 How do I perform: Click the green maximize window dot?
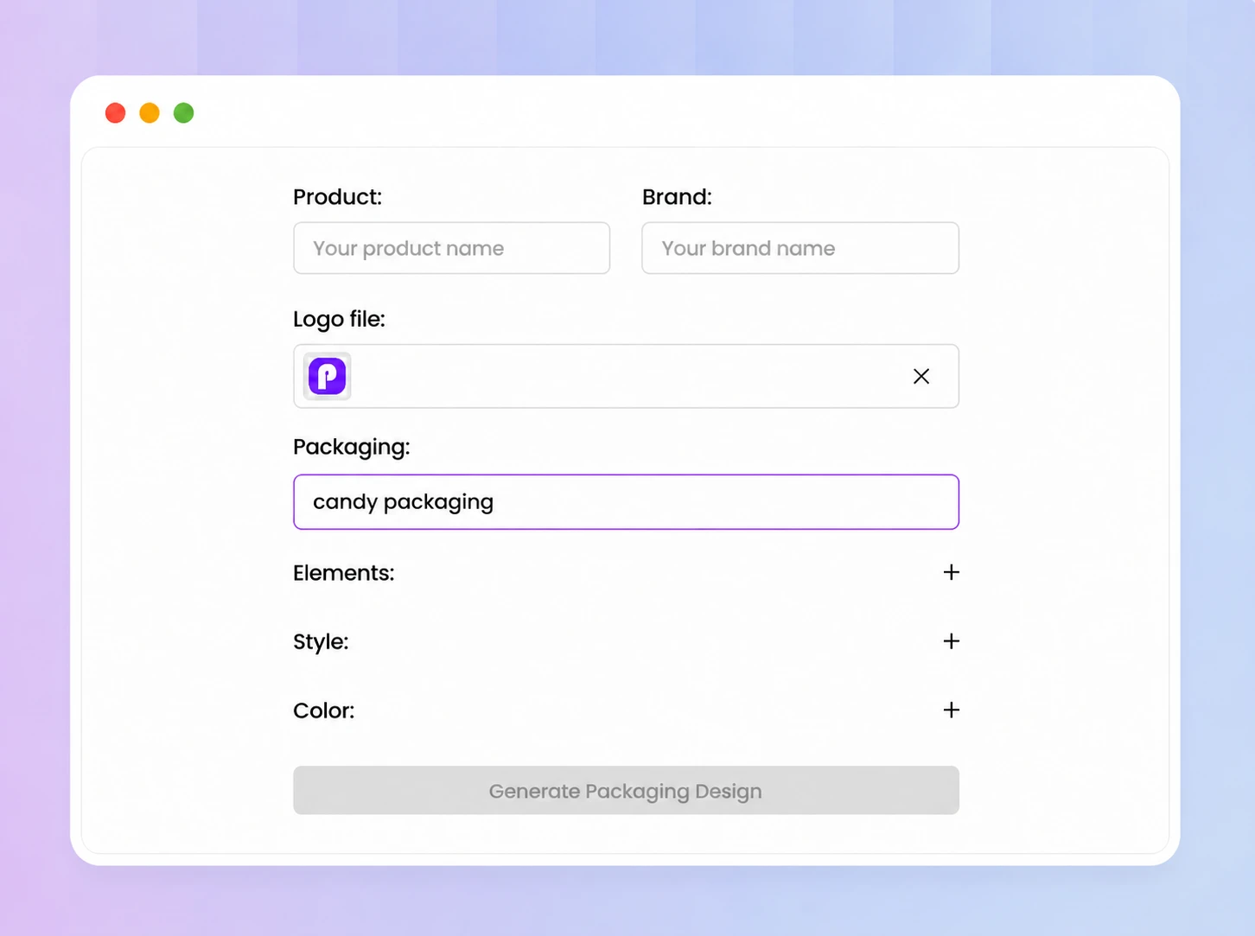[183, 113]
